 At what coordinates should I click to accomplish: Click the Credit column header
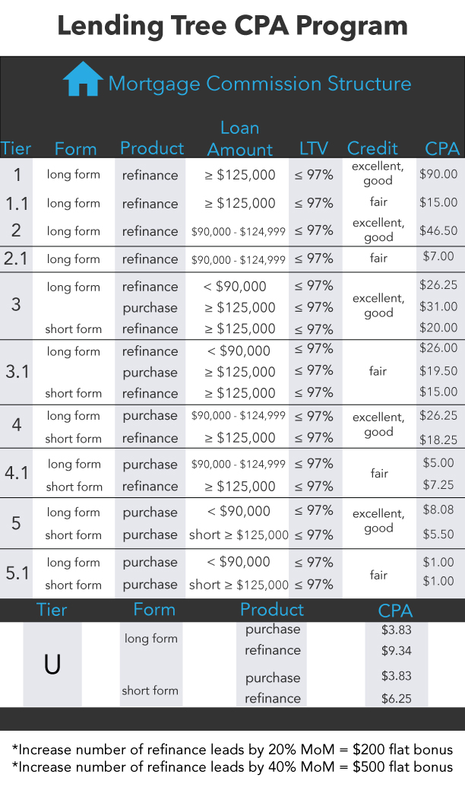(372, 148)
